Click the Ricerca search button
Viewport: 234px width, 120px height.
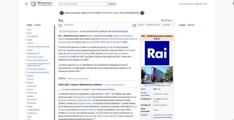(112, 4)
